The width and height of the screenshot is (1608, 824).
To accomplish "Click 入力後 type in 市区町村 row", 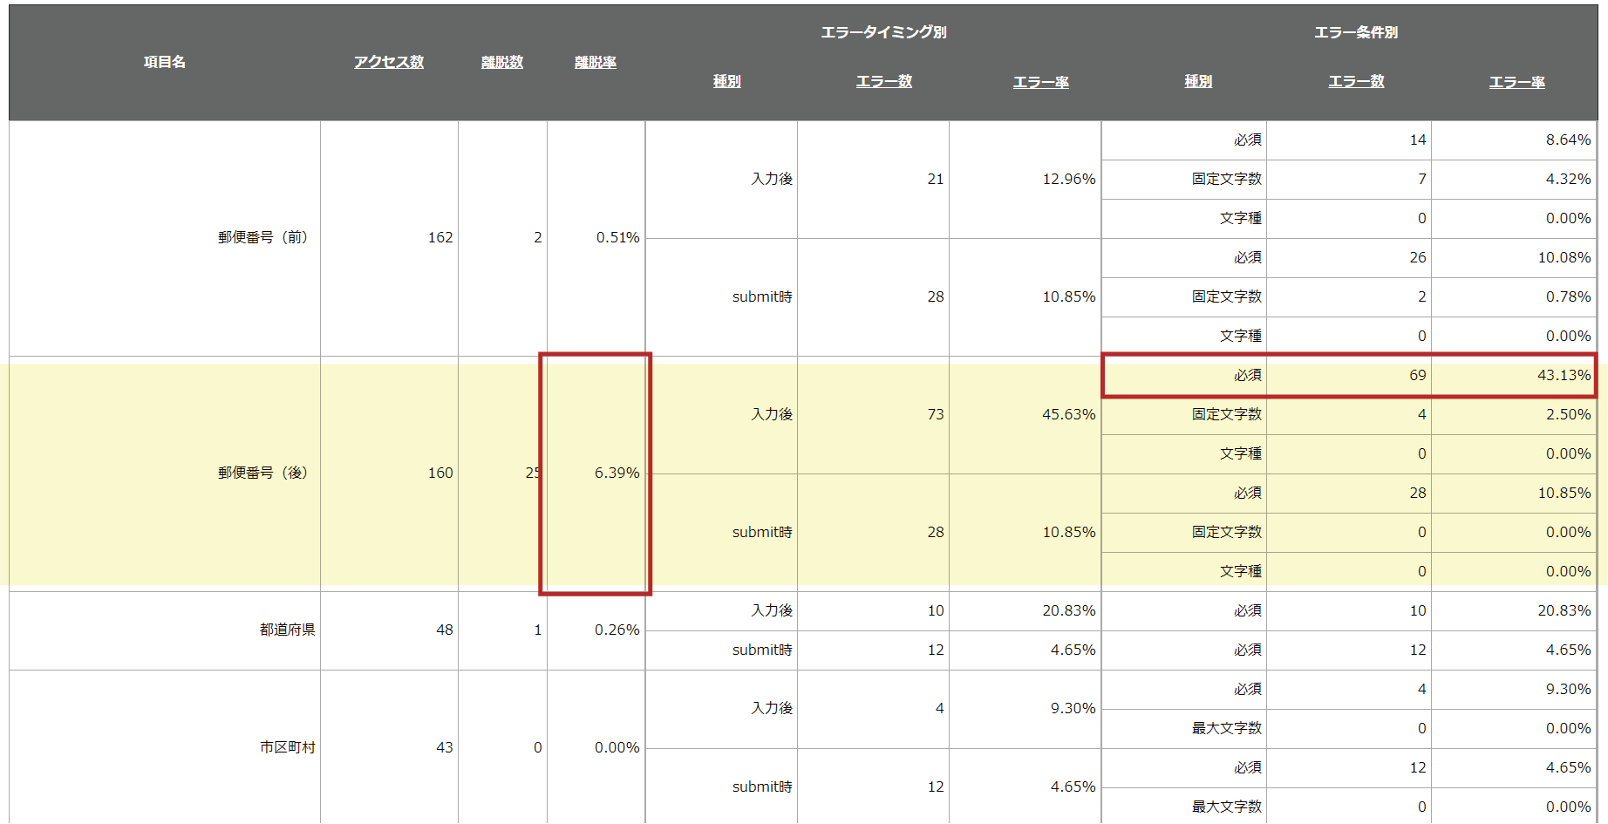I will click(773, 708).
